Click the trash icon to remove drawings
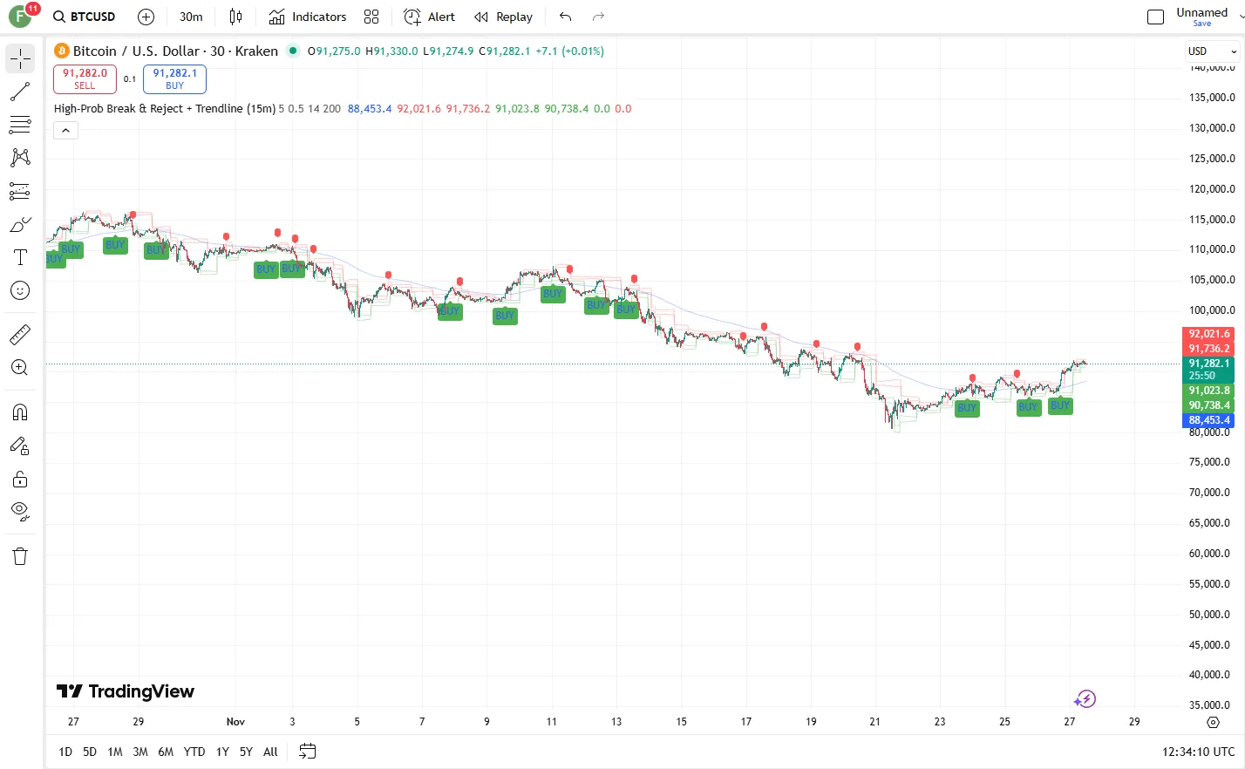 tap(20, 556)
